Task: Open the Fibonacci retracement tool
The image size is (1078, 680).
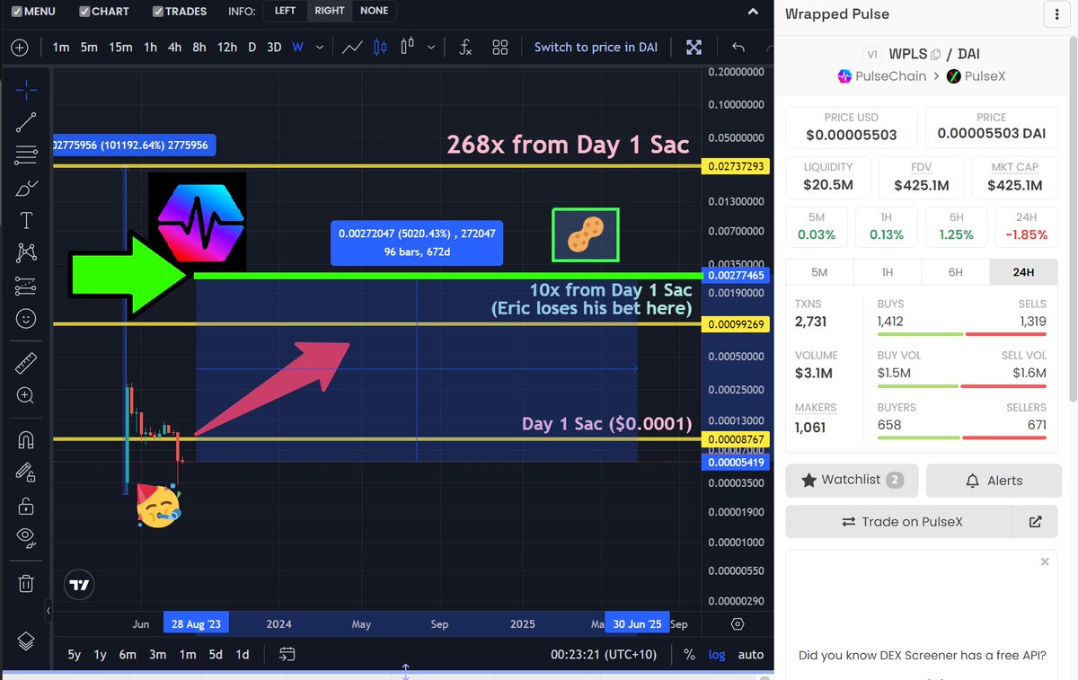Action: coord(26,155)
